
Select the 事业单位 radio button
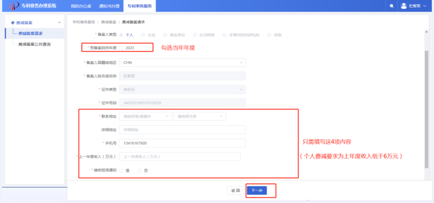[x=165, y=35]
